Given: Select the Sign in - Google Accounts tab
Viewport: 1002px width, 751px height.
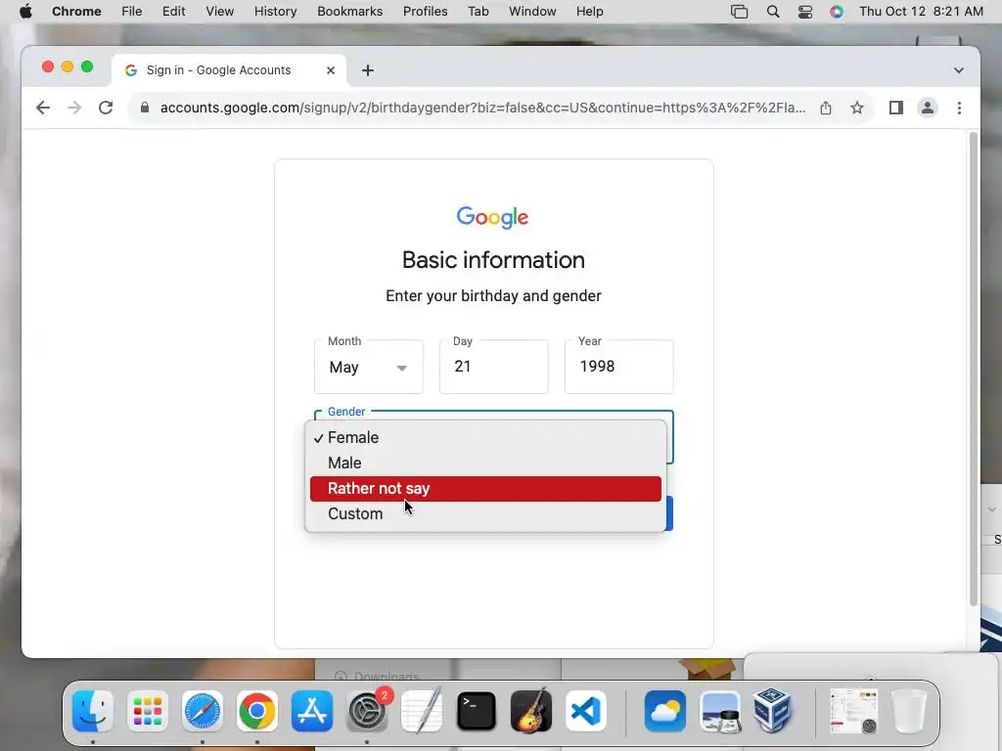Looking at the screenshot, I should pos(229,70).
